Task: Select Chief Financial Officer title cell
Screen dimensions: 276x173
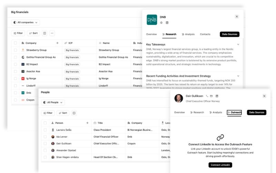Action: pos(106,137)
